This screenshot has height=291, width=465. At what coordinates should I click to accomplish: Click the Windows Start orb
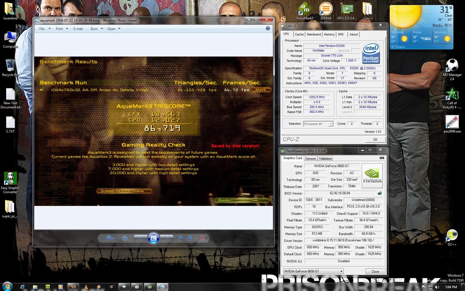pyautogui.click(x=7, y=286)
